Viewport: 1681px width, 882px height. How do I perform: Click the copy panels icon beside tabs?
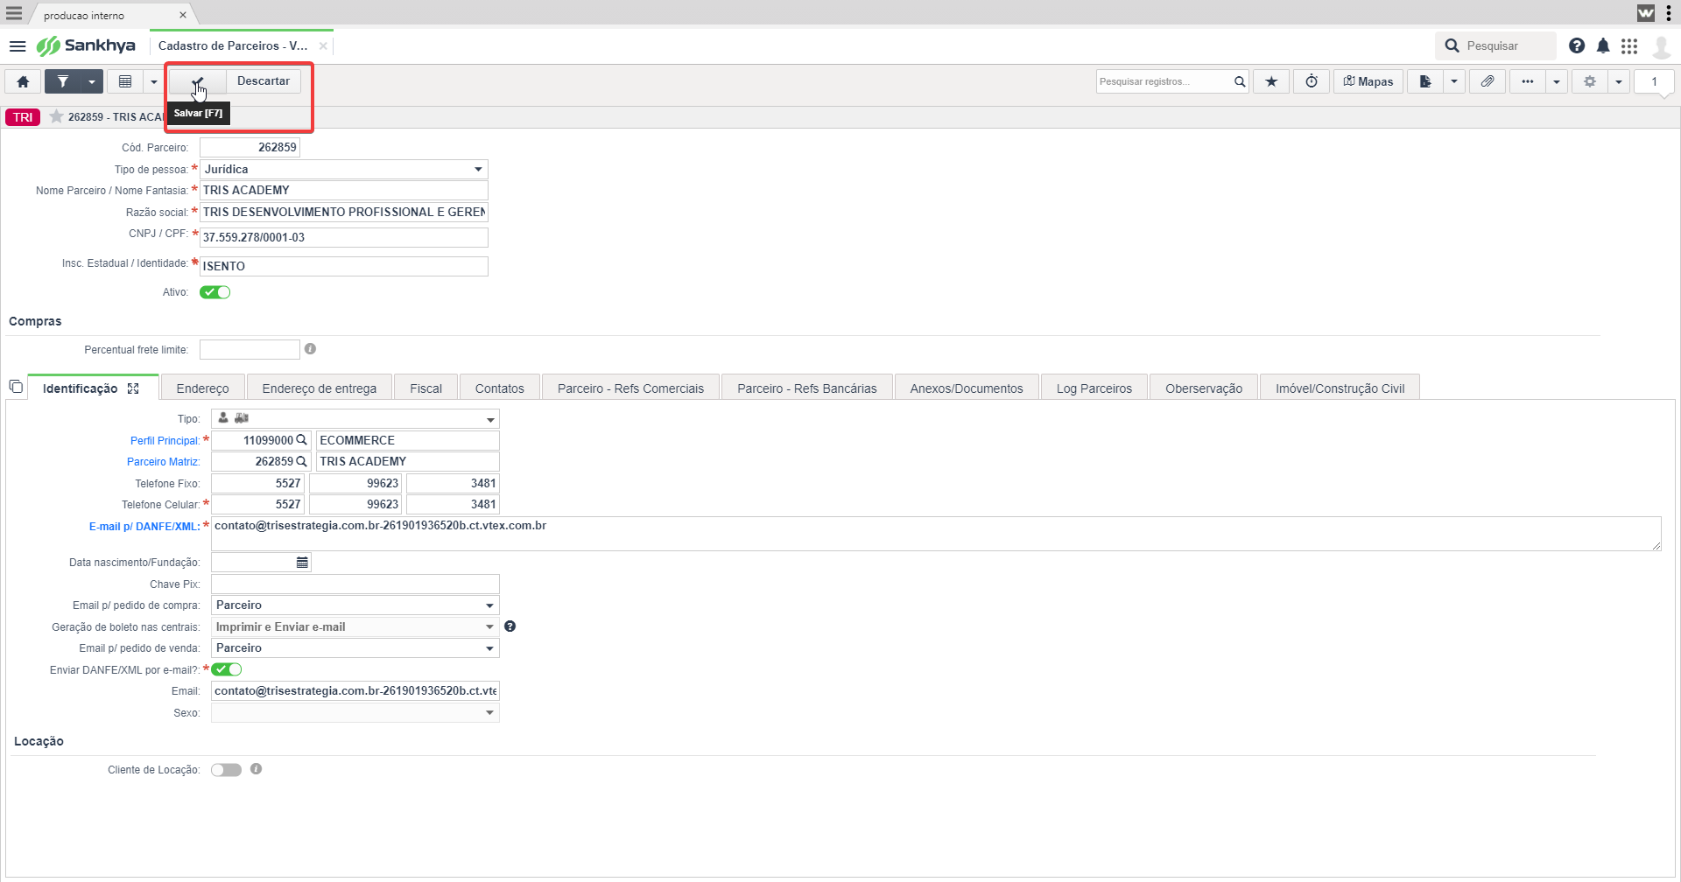(x=16, y=386)
